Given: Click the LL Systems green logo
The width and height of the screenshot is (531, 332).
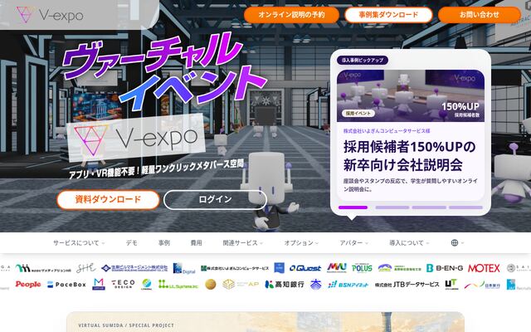Looking at the screenshot, I should [178, 284].
